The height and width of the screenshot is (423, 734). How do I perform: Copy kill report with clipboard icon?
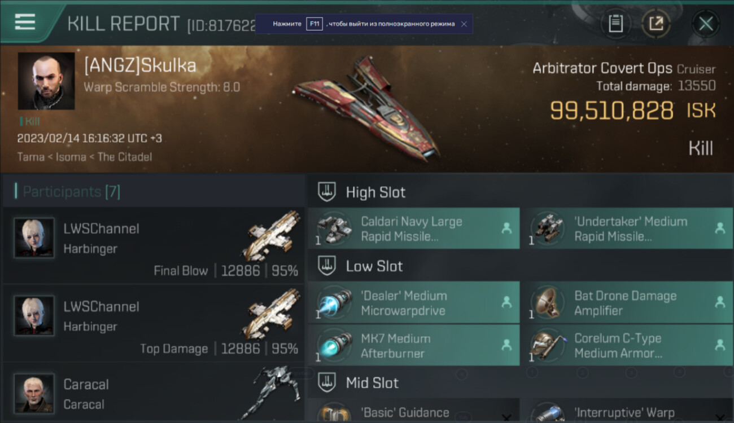[615, 24]
